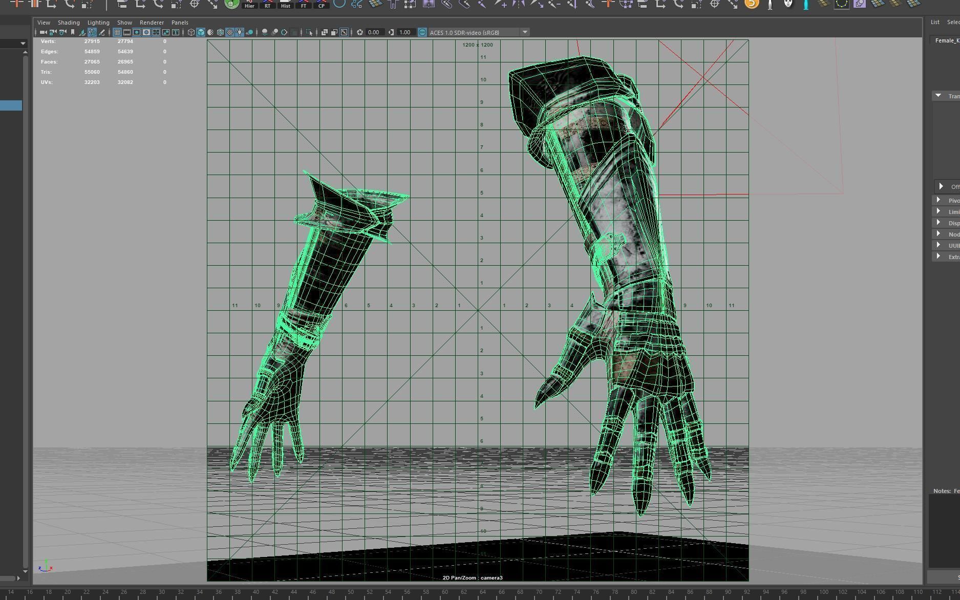Expand the Offset section arrow
Viewport: 960px width, 600px height.
click(941, 186)
